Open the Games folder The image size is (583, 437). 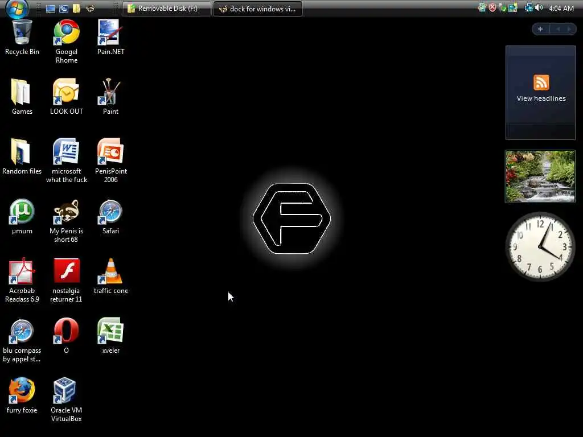click(22, 97)
